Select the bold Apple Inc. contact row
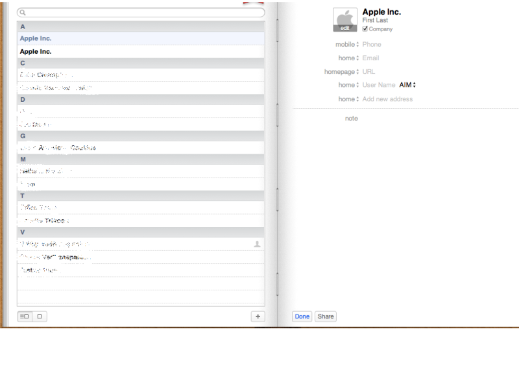The width and height of the screenshot is (519, 389). tap(141, 52)
